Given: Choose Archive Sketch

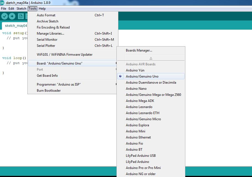Looking at the screenshot, I should click(x=72, y=21).
